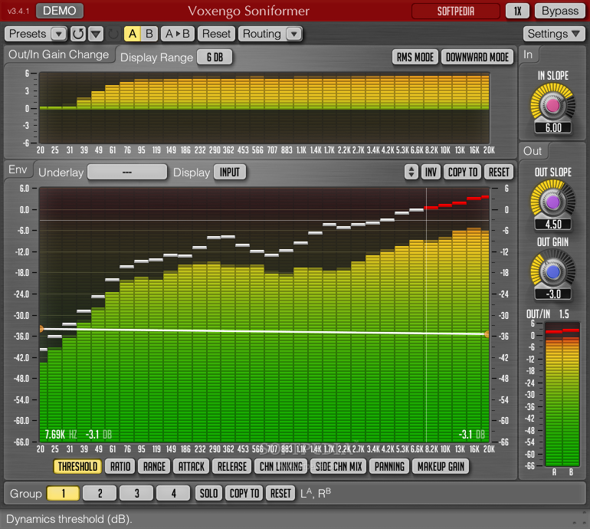This screenshot has height=529, width=590.
Task: Click the group RESET button
Action: pyautogui.click(x=280, y=493)
